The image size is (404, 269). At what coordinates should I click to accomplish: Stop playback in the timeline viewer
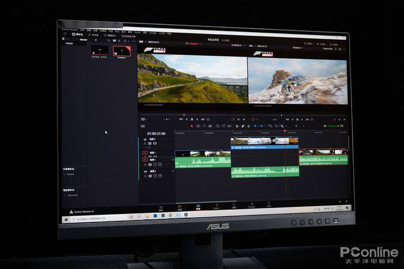click(297, 120)
